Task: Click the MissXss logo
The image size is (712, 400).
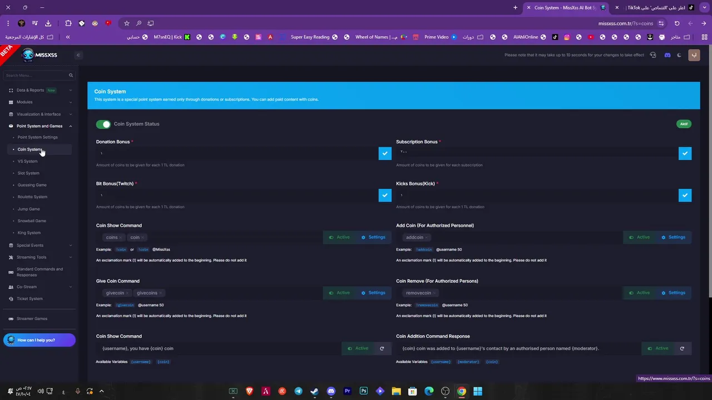Action: pyautogui.click(x=39, y=55)
